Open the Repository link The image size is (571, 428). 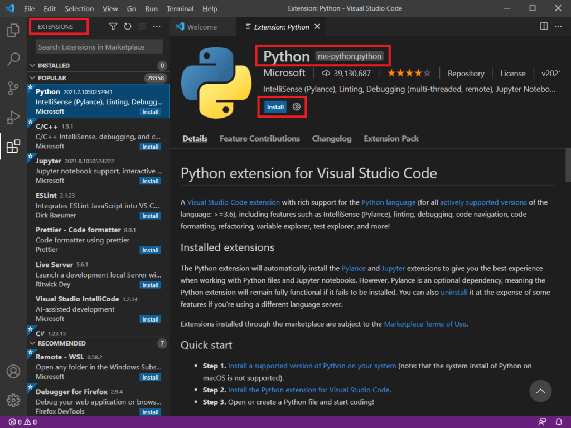click(466, 73)
